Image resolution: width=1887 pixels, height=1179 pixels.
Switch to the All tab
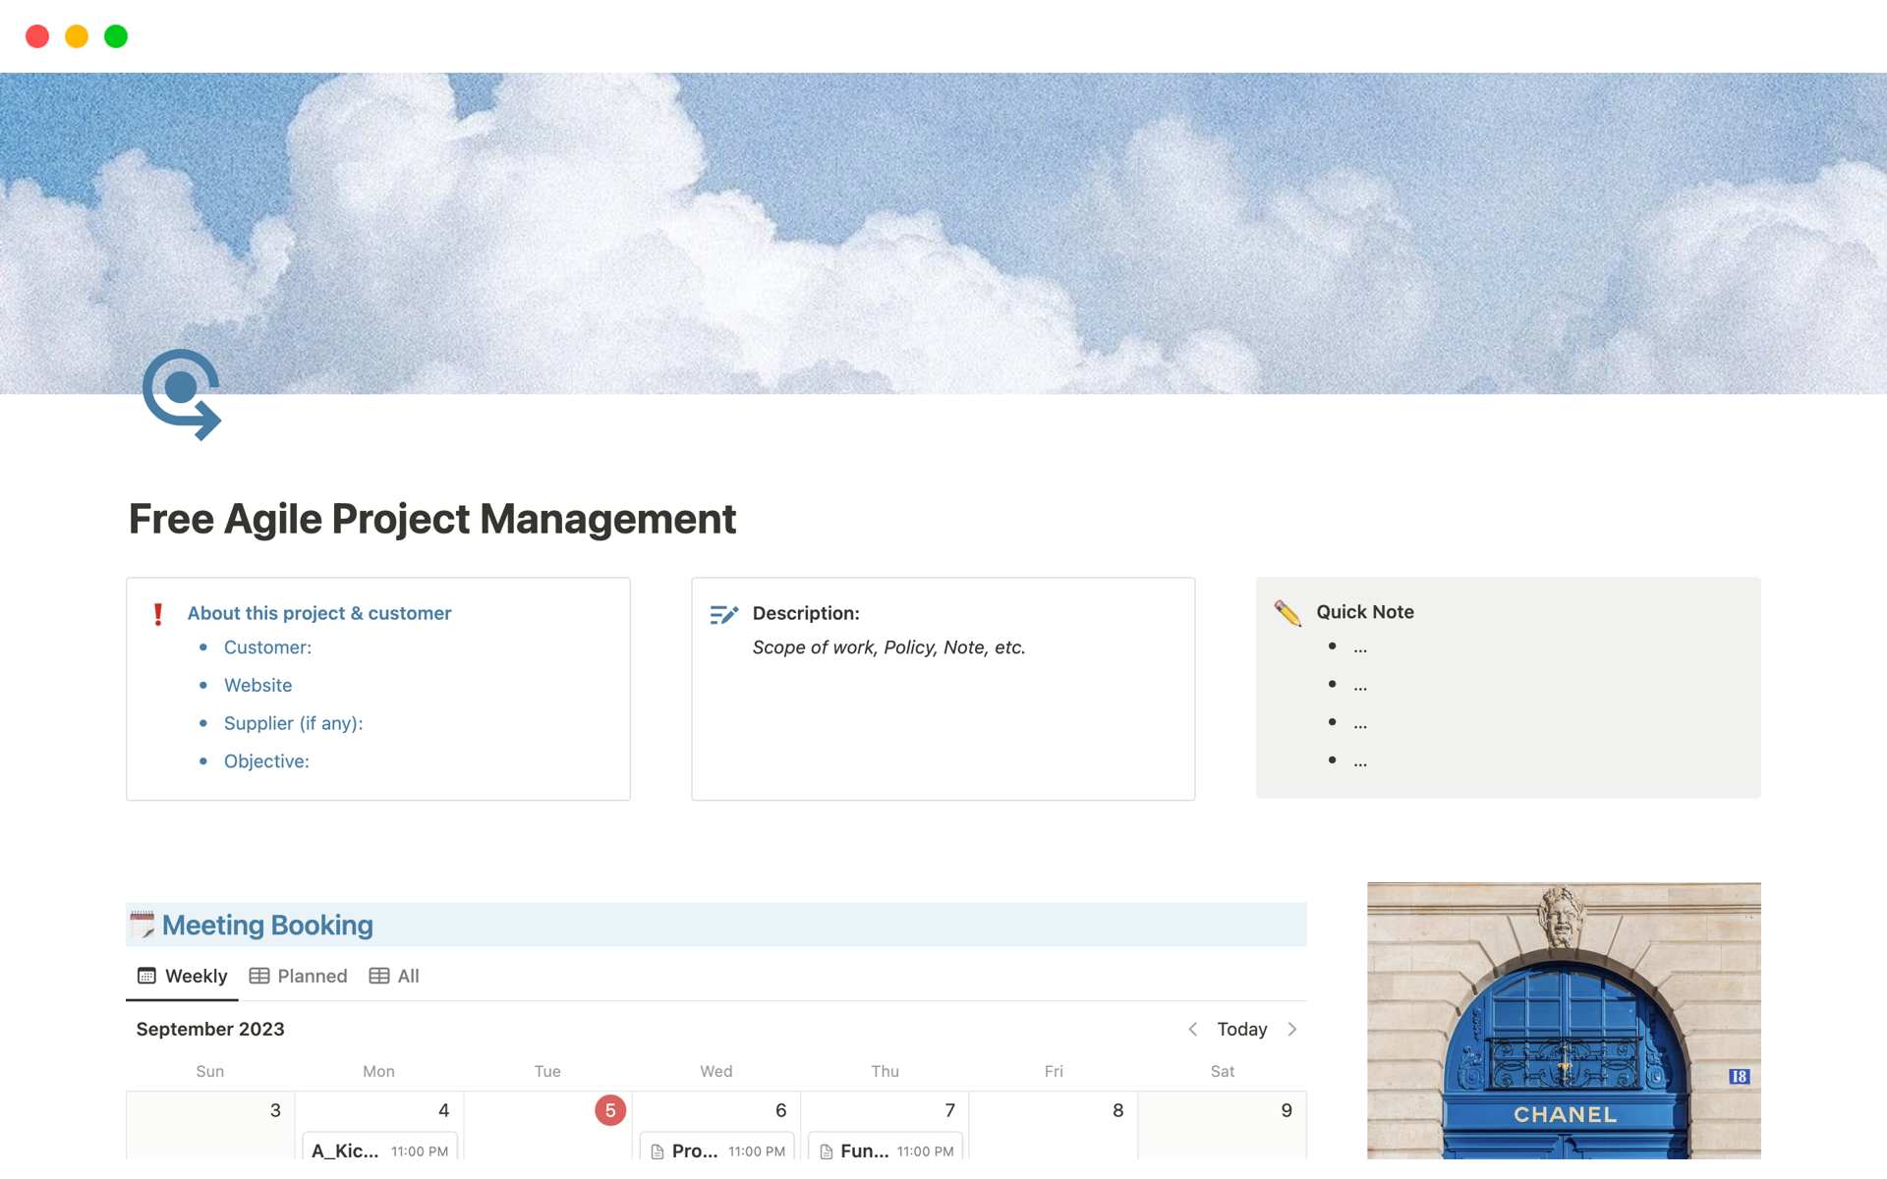click(x=407, y=976)
